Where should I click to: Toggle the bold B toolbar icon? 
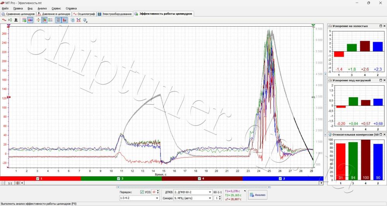(16, 20)
